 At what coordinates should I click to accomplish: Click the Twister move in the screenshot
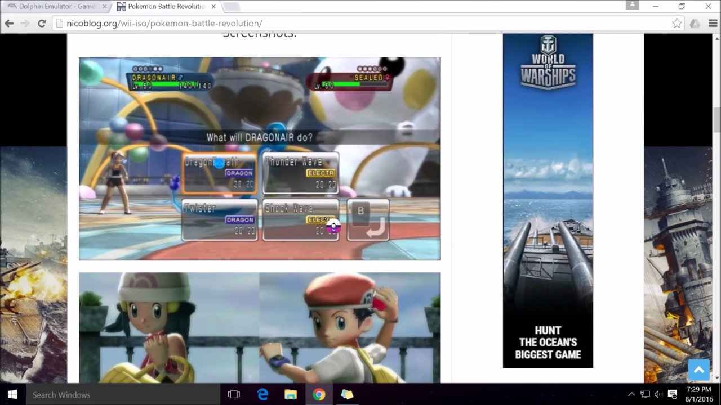[x=220, y=219]
